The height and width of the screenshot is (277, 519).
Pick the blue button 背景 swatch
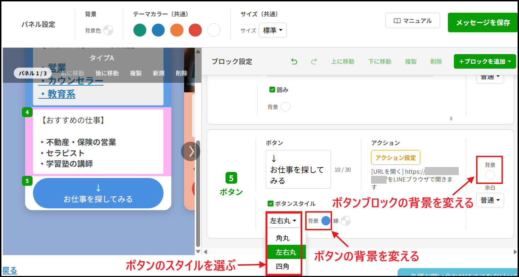coord(326,221)
